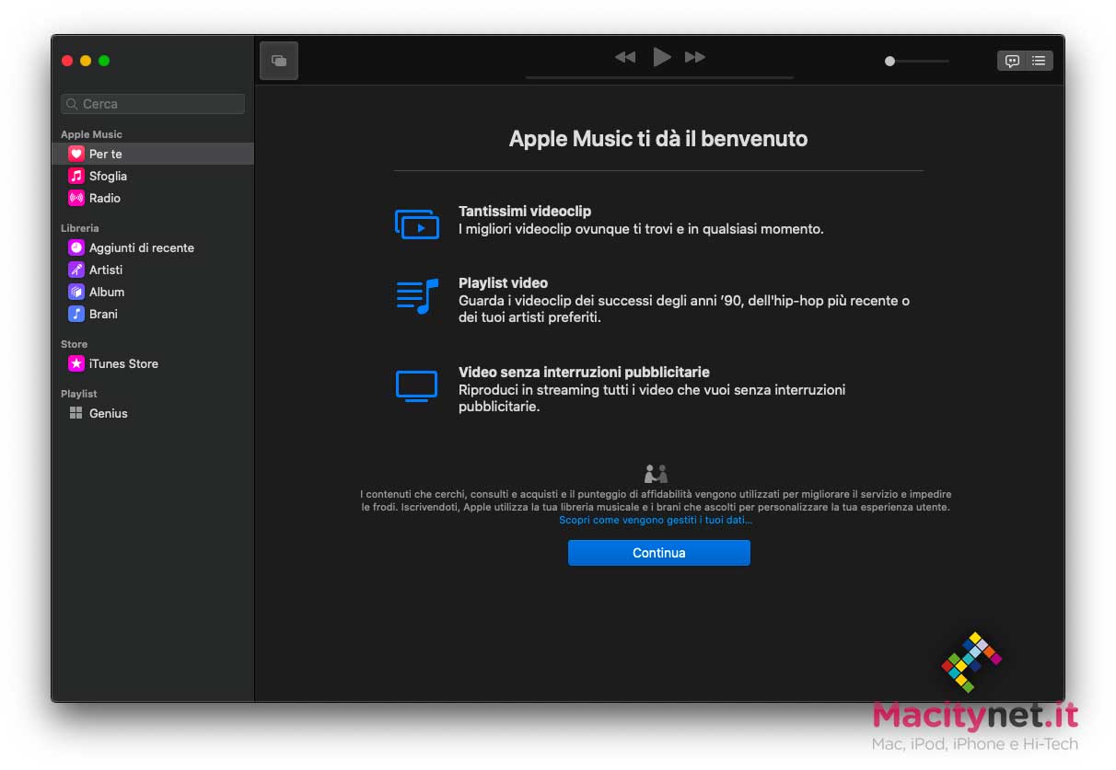Image resolution: width=1116 pixels, height=770 pixels.
Task: Click the Brani note icon
Action: tap(76, 314)
